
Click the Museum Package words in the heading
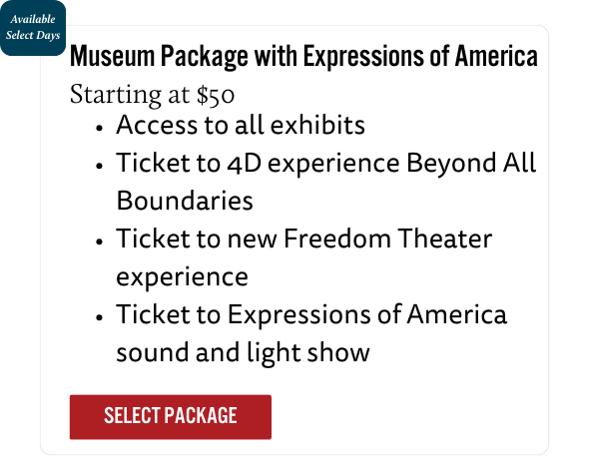[159, 56]
